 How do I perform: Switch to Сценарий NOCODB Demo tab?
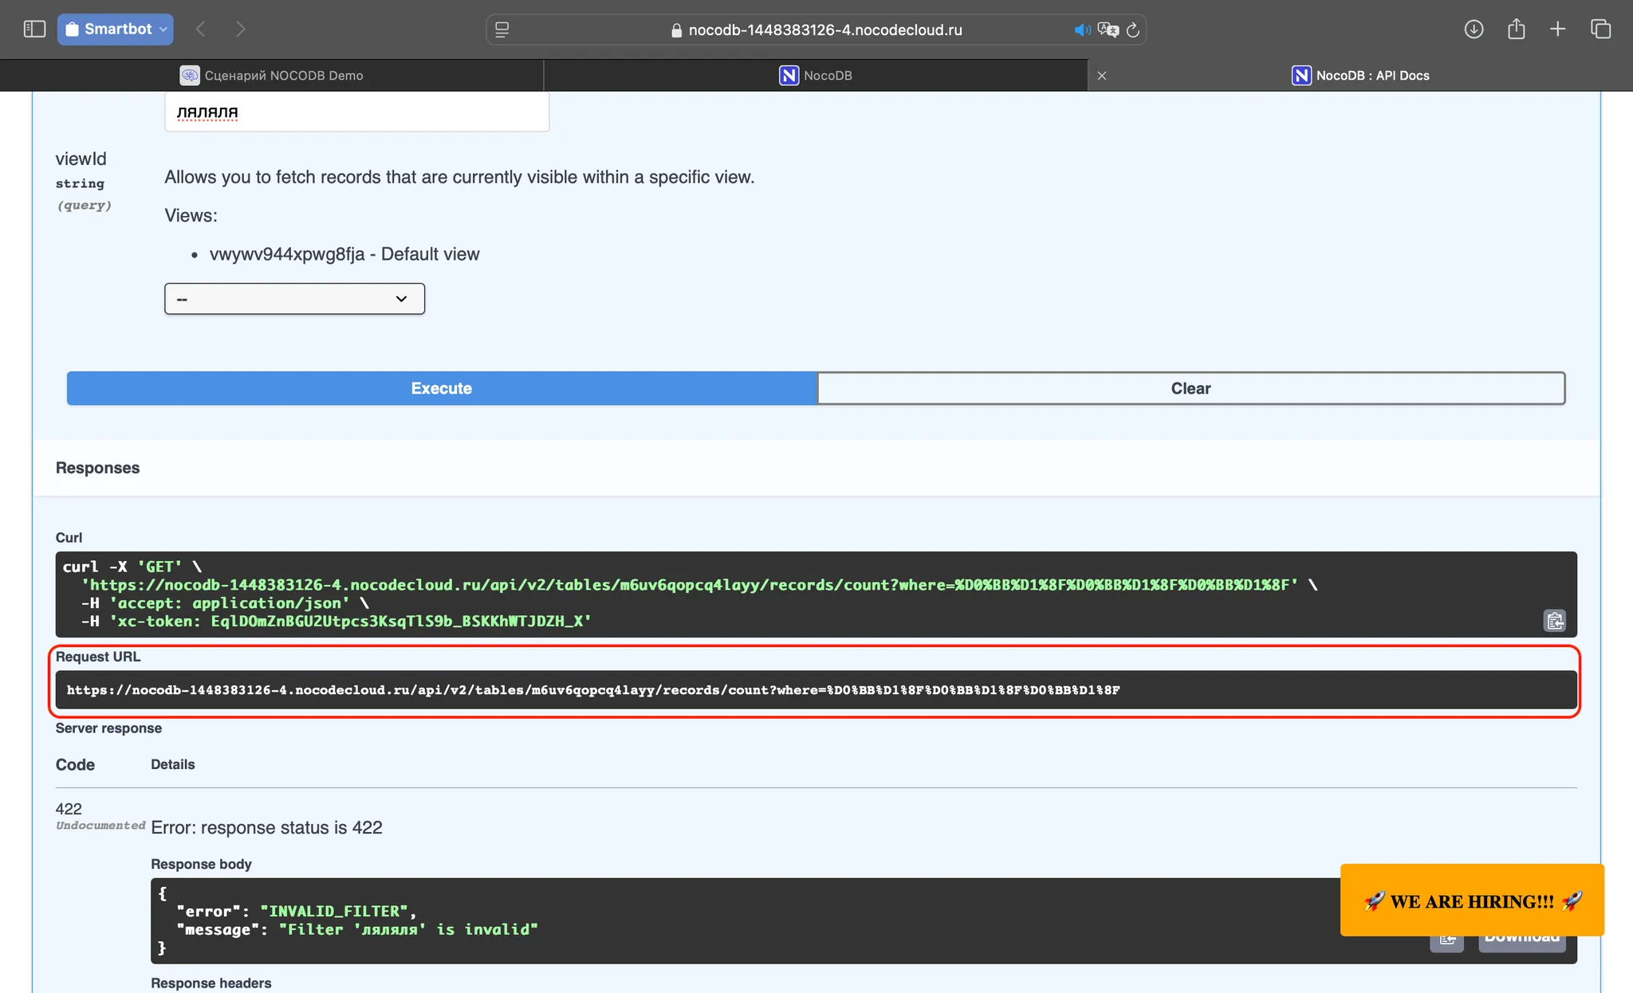[271, 76]
